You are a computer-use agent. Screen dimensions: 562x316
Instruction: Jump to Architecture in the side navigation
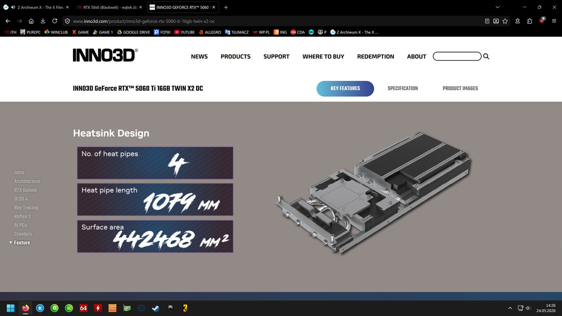click(x=27, y=181)
